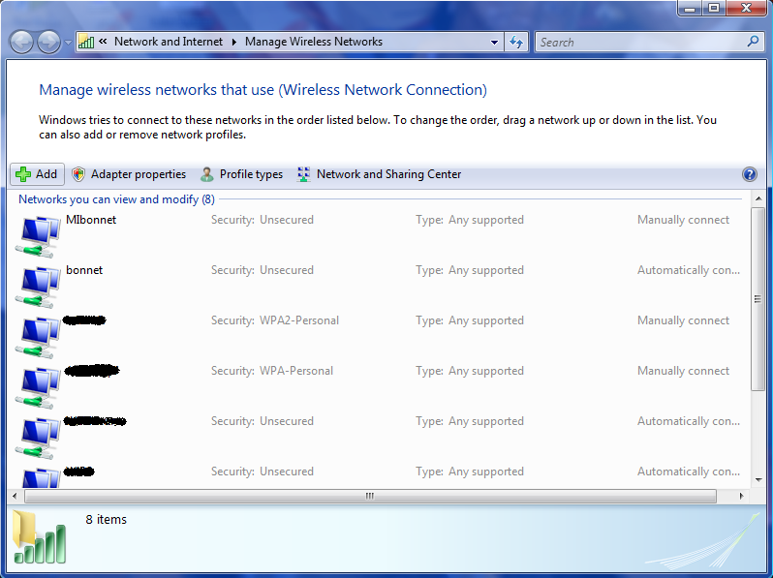Click the signal bars icon in address bar

coord(86,42)
